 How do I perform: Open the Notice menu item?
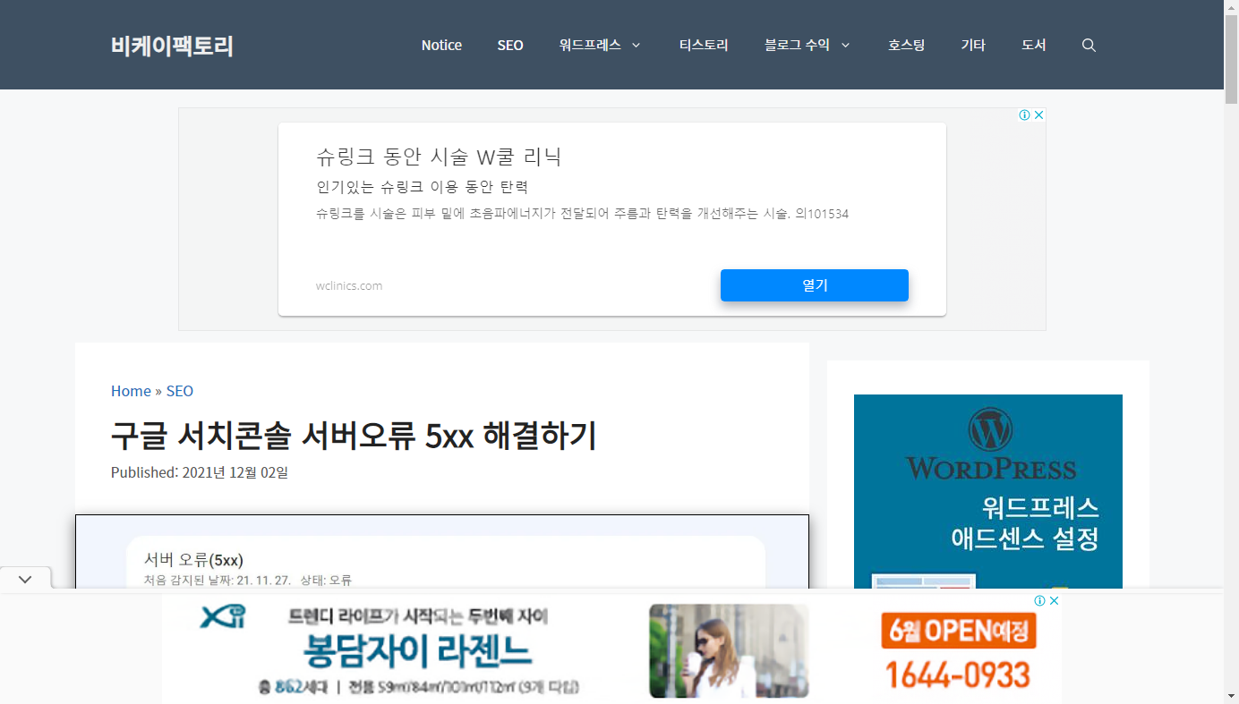click(441, 45)
